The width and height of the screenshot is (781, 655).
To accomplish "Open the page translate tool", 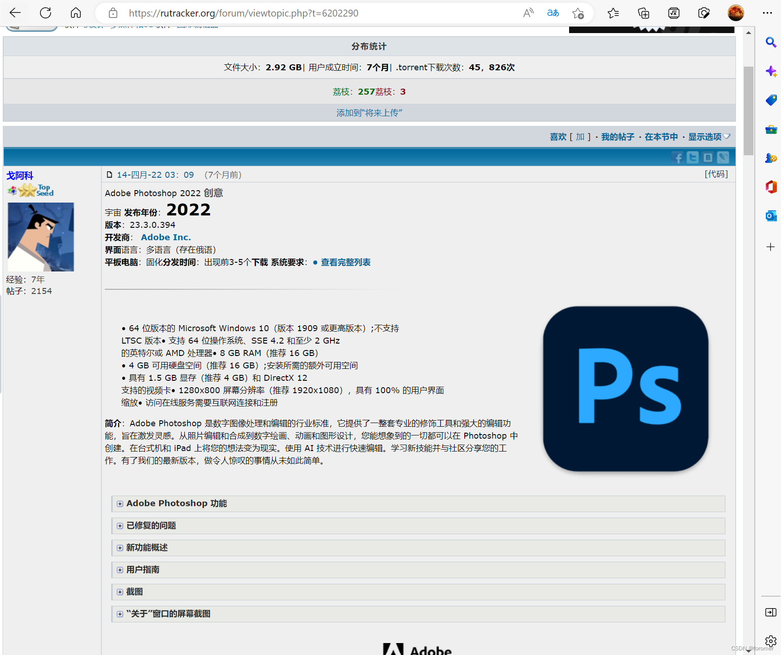I will coord(553,13).
